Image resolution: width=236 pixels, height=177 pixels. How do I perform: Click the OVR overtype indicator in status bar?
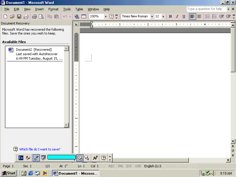[138, 166]
